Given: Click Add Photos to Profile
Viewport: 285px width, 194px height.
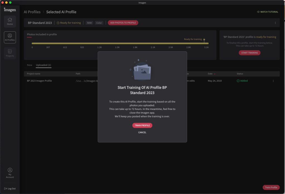Looking at the screenshot, I should (x=123, y=23).
